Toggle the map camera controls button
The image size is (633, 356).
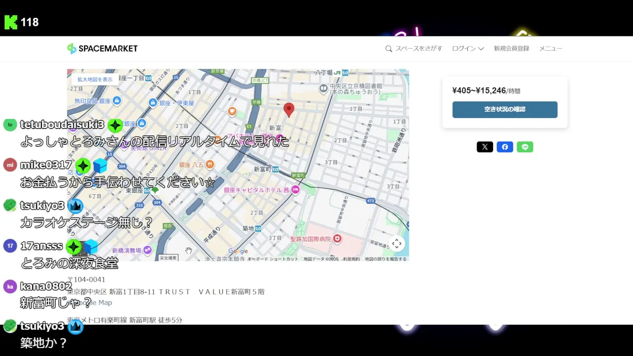tap(397, 243)
